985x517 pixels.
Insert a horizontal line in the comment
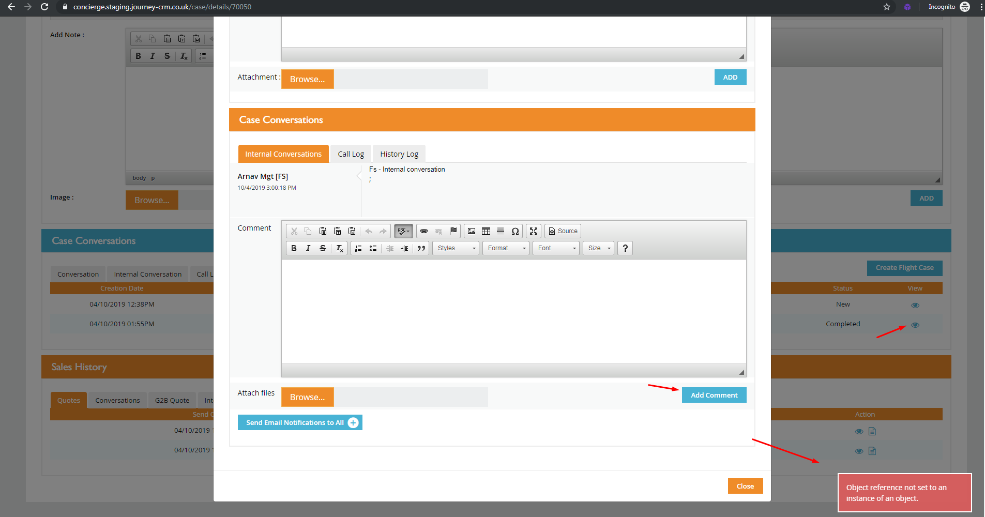tap(501, 231)
